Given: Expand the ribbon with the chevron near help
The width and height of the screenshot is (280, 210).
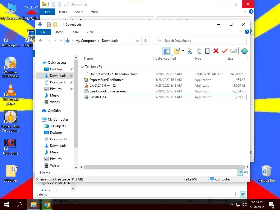Looking at the screenshot, I should [x=241, y=32].
